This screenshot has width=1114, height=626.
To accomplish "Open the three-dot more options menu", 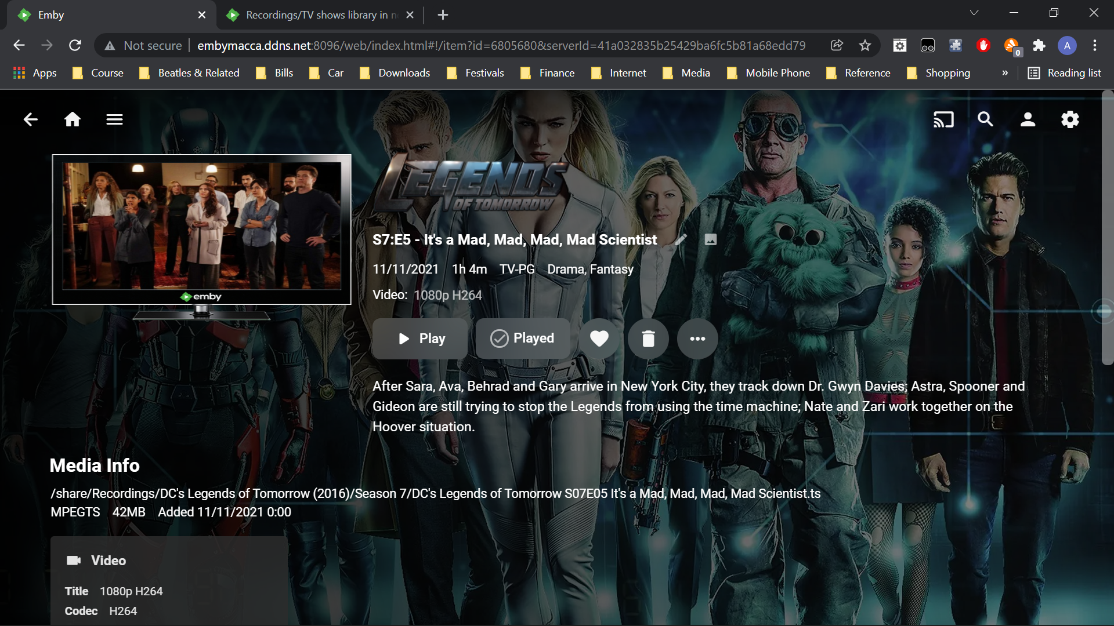I will pos(697,339).
